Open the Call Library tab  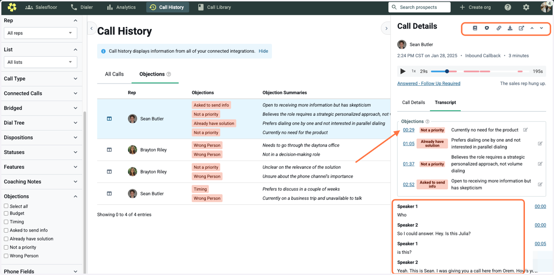(x=214, y=7)
